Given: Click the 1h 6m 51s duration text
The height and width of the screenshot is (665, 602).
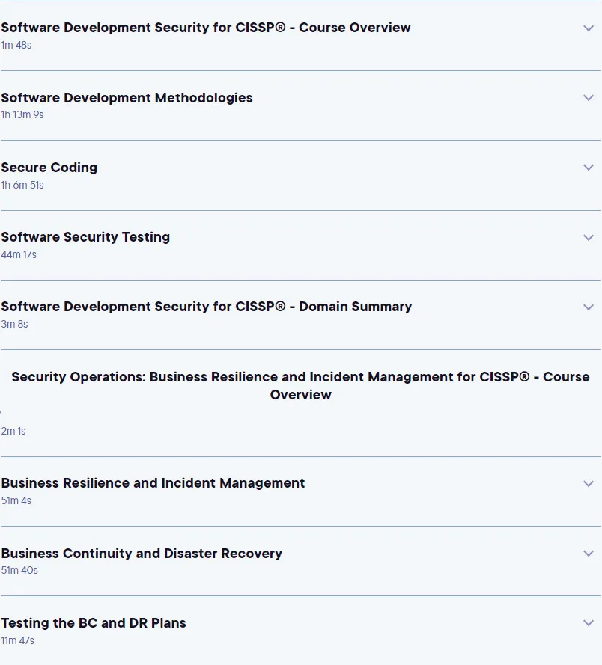Looking at the screenshot, I should (x=22, y=185).
